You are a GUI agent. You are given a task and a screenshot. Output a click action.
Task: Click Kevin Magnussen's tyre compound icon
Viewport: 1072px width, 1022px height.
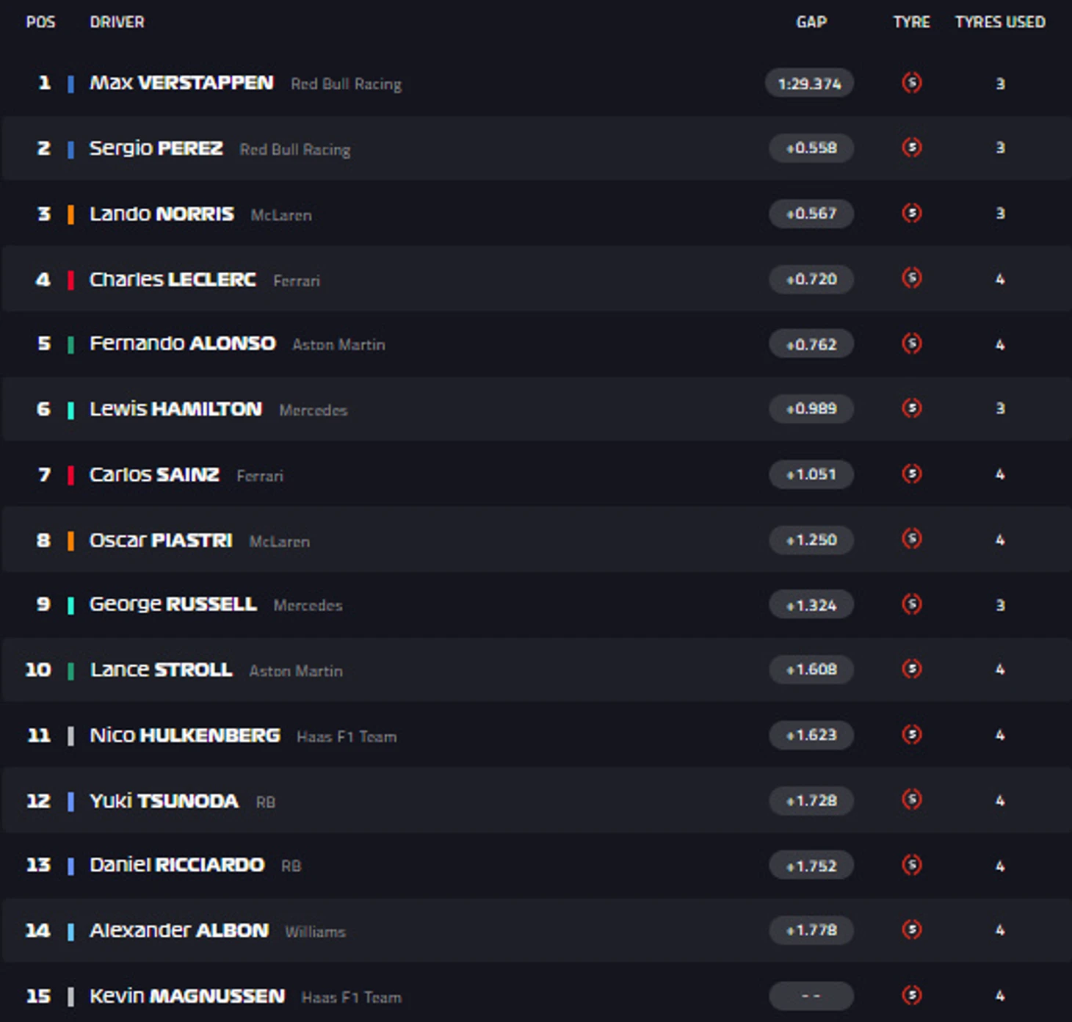(x=912, y=996)
